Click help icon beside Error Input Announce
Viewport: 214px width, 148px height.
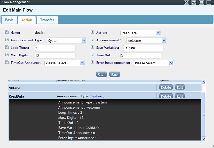coord(93,62)
